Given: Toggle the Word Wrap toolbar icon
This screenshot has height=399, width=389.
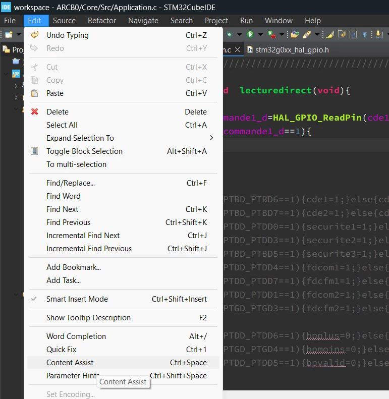Looking at the screenshot, I should [x=342, y=34].
